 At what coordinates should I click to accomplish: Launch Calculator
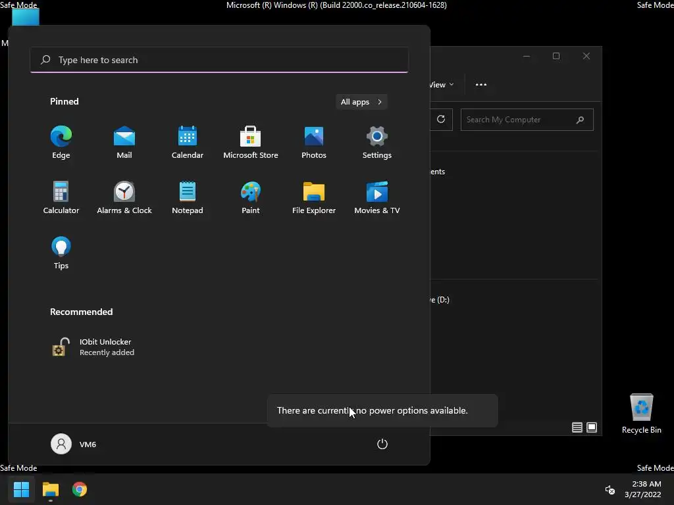coord(61,198)
